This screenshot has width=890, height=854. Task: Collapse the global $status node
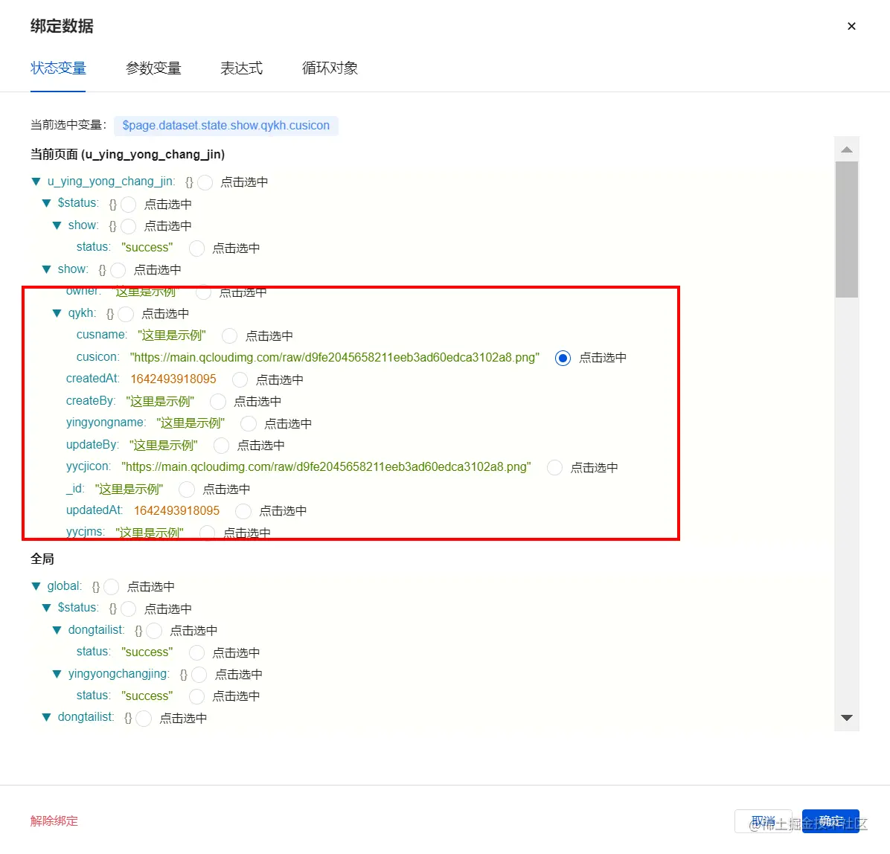pyautogui.click(x=47, y=608)
